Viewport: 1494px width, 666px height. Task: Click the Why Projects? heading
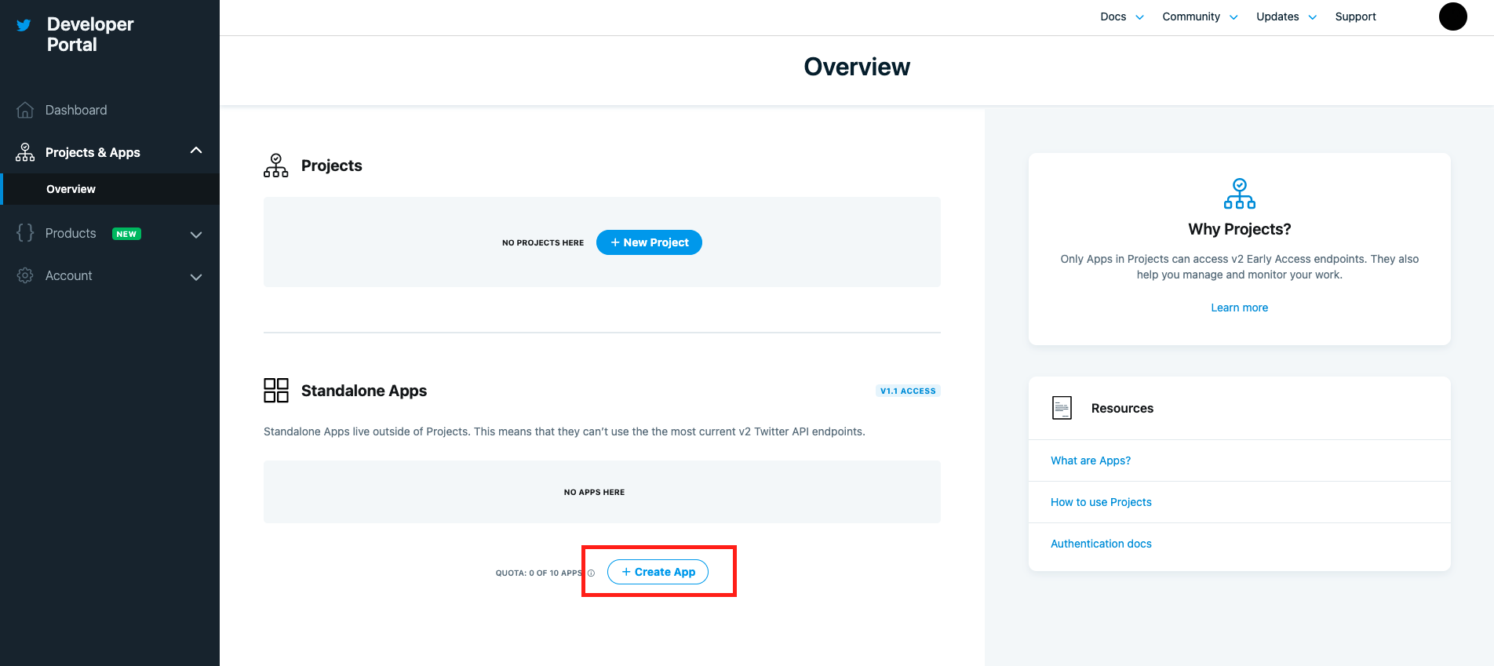click(1239, 229)
